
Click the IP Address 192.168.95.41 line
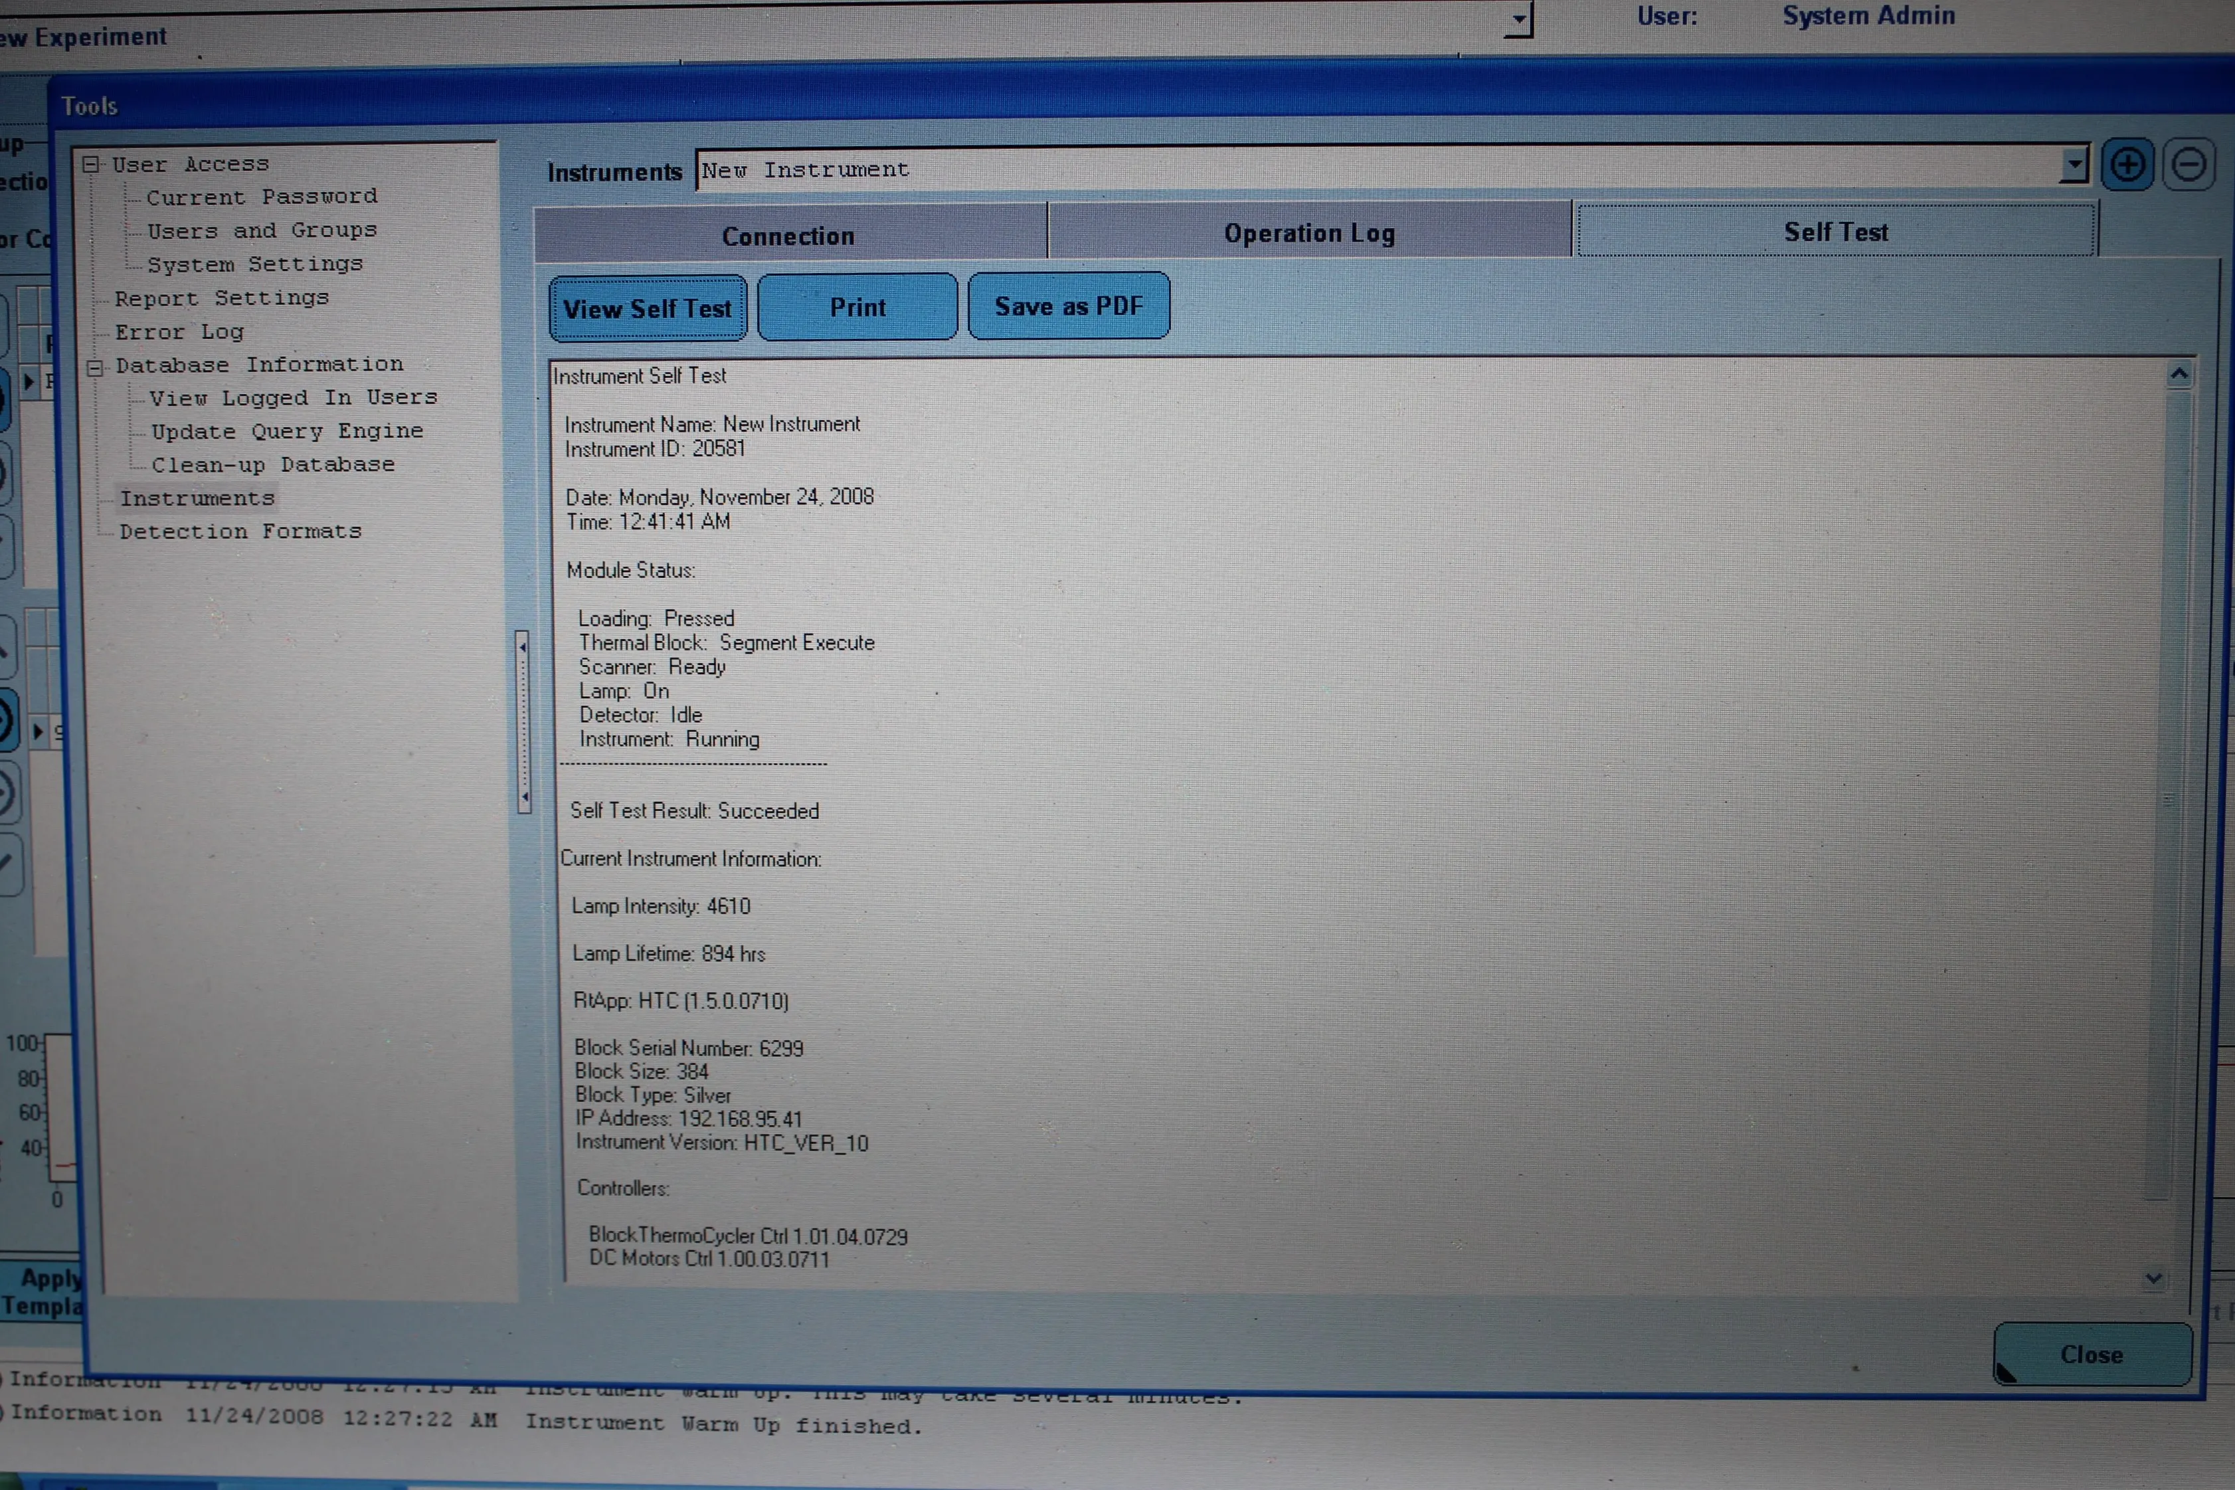tap(689, 1119)
